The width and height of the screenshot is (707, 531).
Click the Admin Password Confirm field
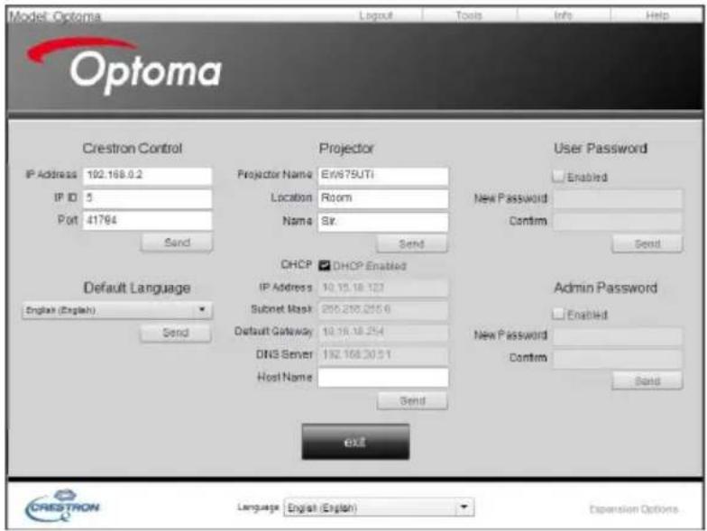pyautogui.click(x=619, y=359)
